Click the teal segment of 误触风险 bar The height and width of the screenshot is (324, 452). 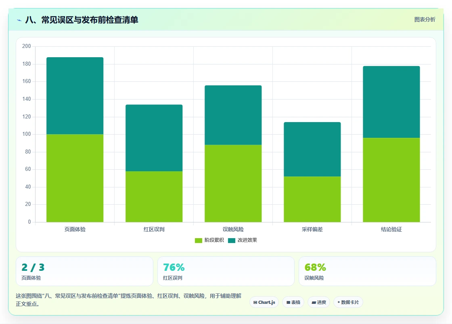click(233, 115)
